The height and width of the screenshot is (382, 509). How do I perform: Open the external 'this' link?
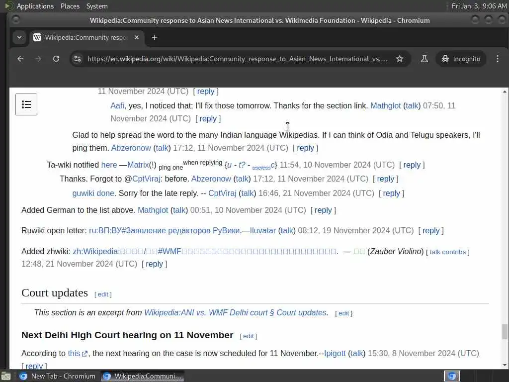click(x=77, y=353)
